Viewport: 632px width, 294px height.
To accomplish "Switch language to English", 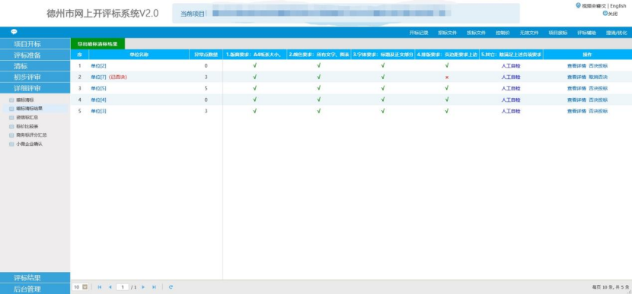I will point(618,6).
